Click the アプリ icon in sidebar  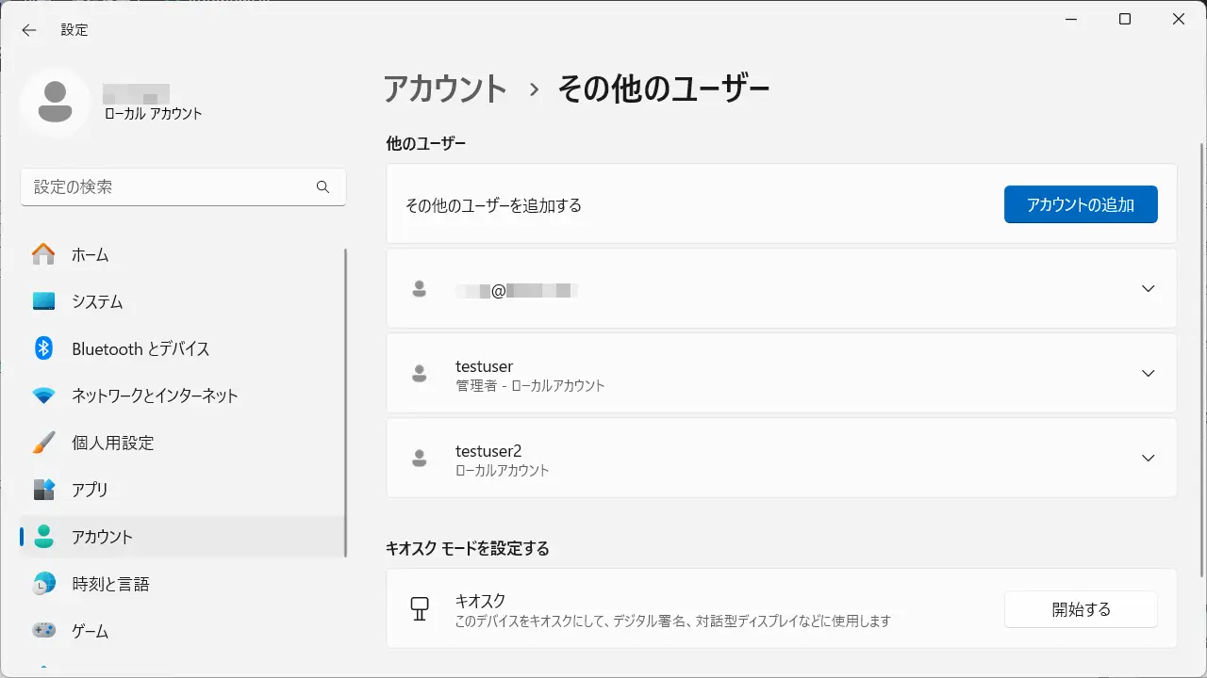coord(43,490)
